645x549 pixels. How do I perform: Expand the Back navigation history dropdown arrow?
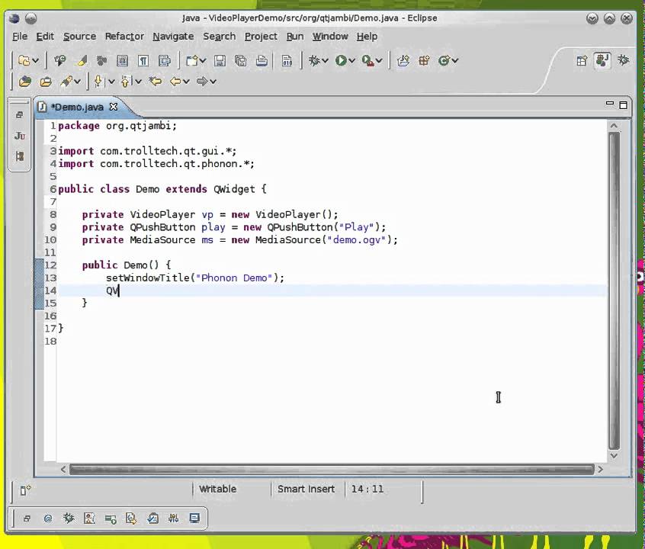coord(186,81)
